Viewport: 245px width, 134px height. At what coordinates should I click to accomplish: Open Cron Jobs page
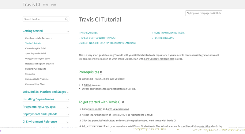(30, 74)
